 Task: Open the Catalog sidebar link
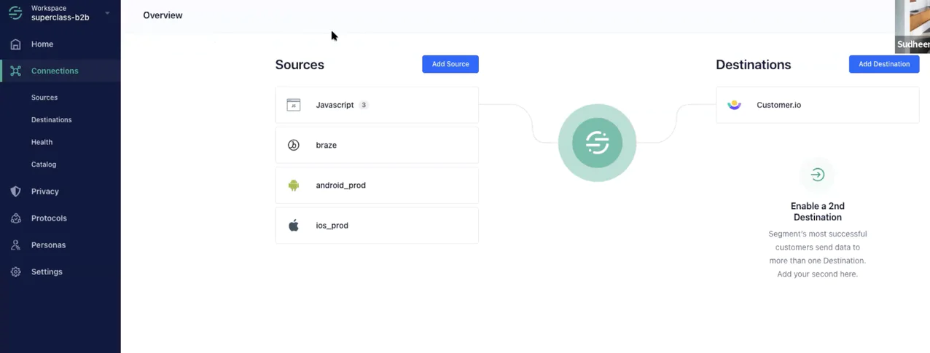click(x=44, y=164)
